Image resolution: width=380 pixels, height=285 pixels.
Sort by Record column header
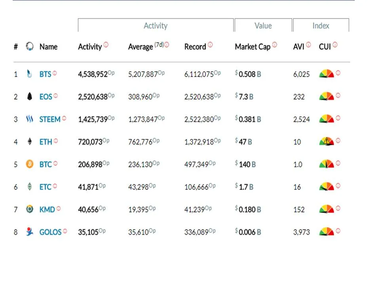tap(195, 47)
